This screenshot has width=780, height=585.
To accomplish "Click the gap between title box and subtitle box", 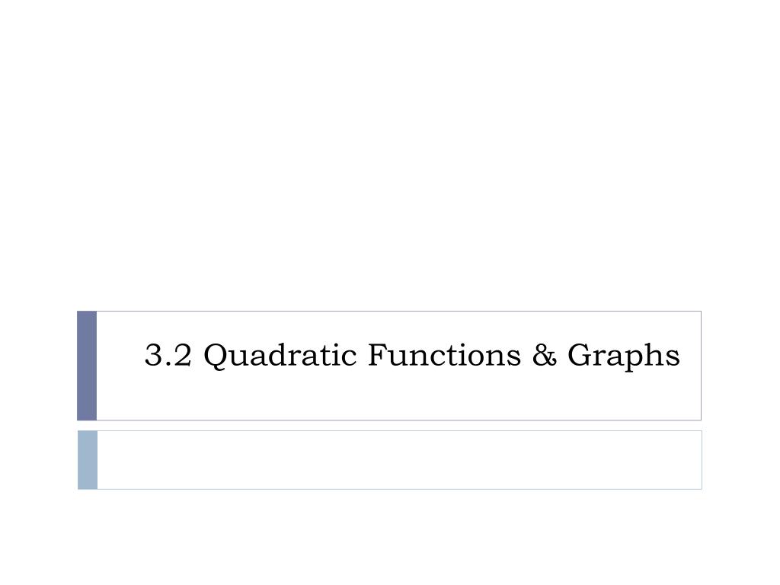I will (x=389, y=426).
